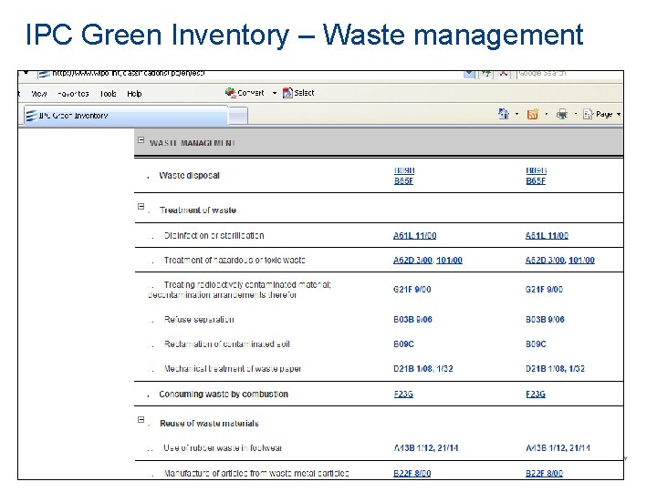The image size is (657, 492).
Task: Click 'Treatment of hazardous or toxic waste' text
Action: coord(235,261)
